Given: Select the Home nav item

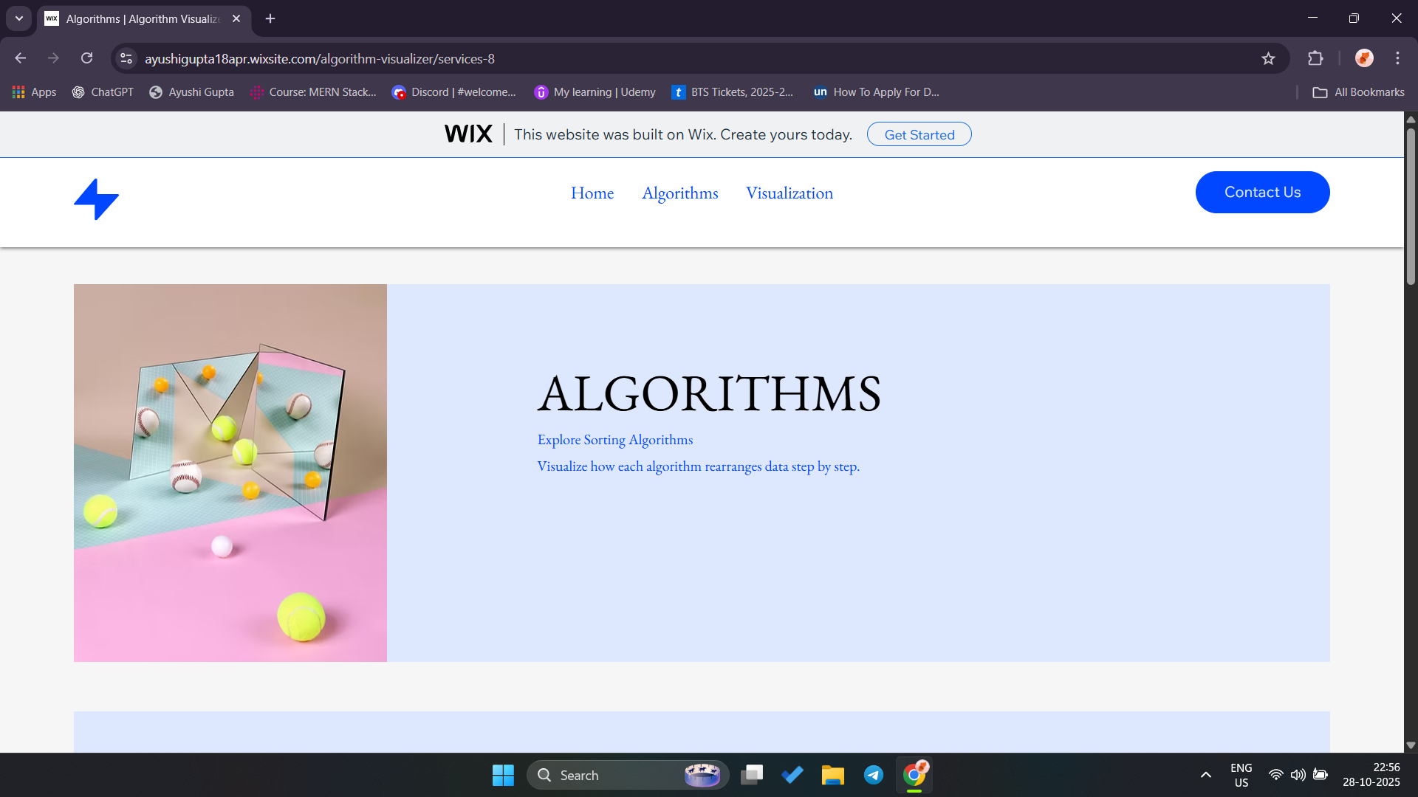Looking at the screenshot, I should 592,193.
